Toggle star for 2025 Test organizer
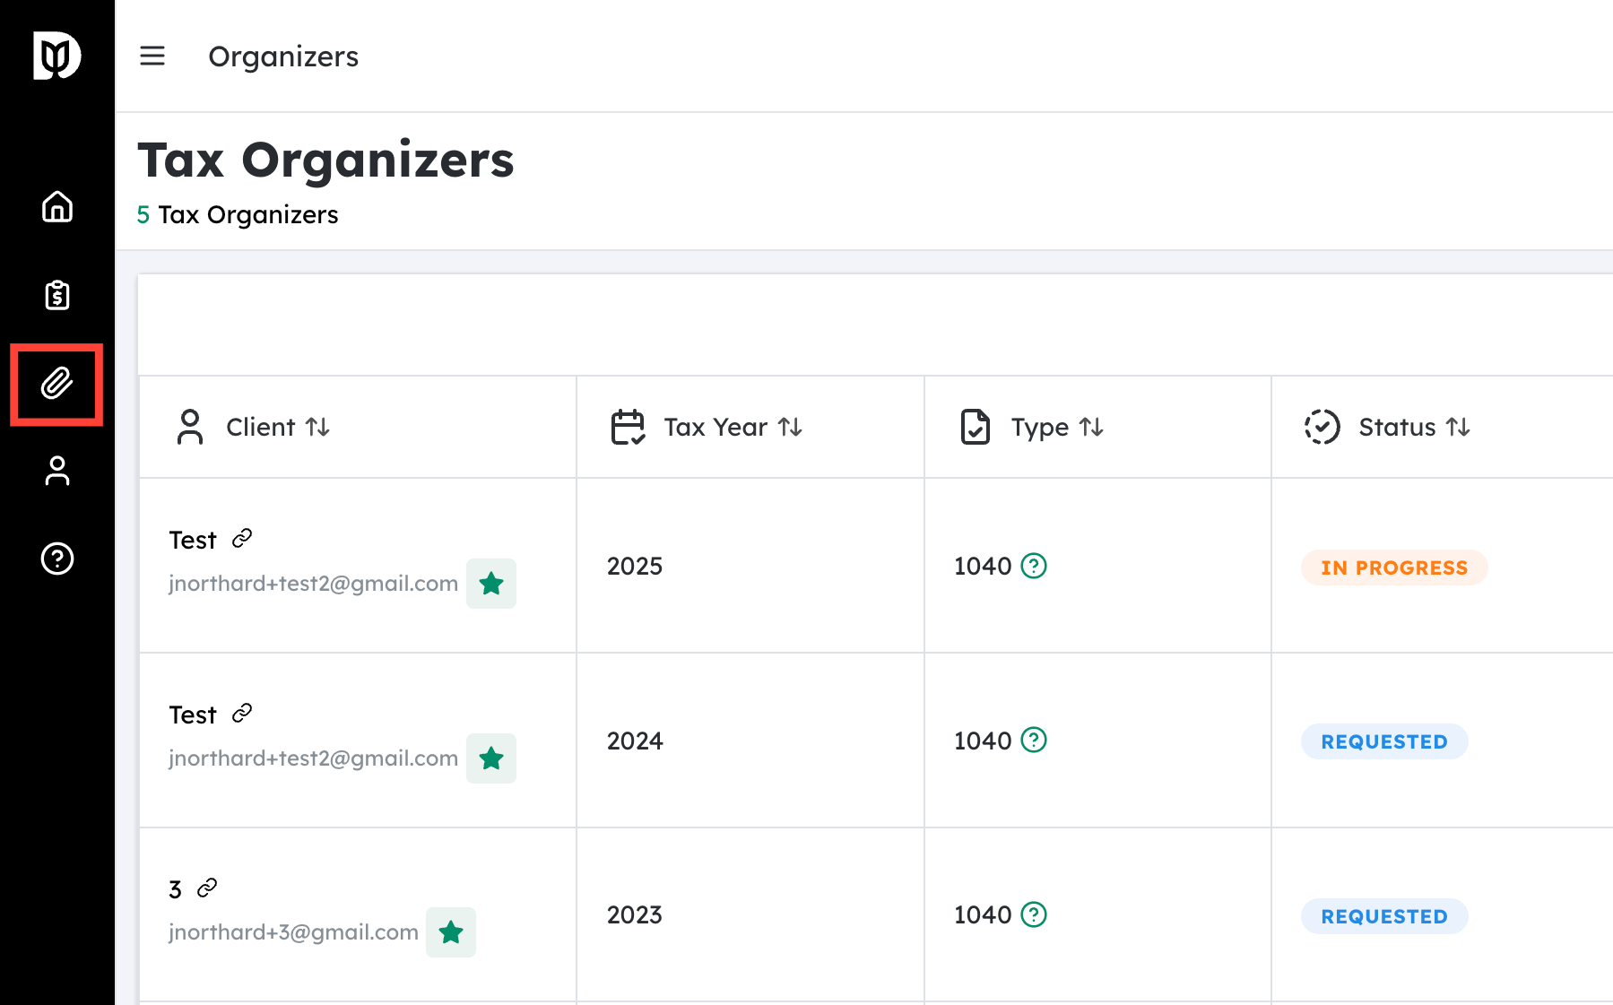The height and width of the screenshot is (1005, 1613). coord(491,584)
